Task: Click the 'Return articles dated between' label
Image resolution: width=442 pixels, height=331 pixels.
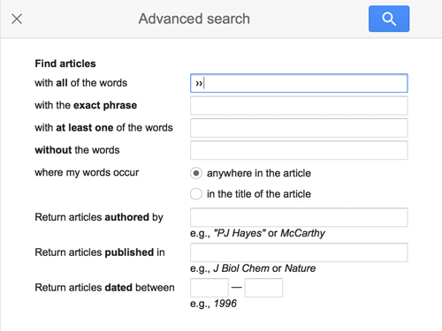Action: (x=104, y=288)
